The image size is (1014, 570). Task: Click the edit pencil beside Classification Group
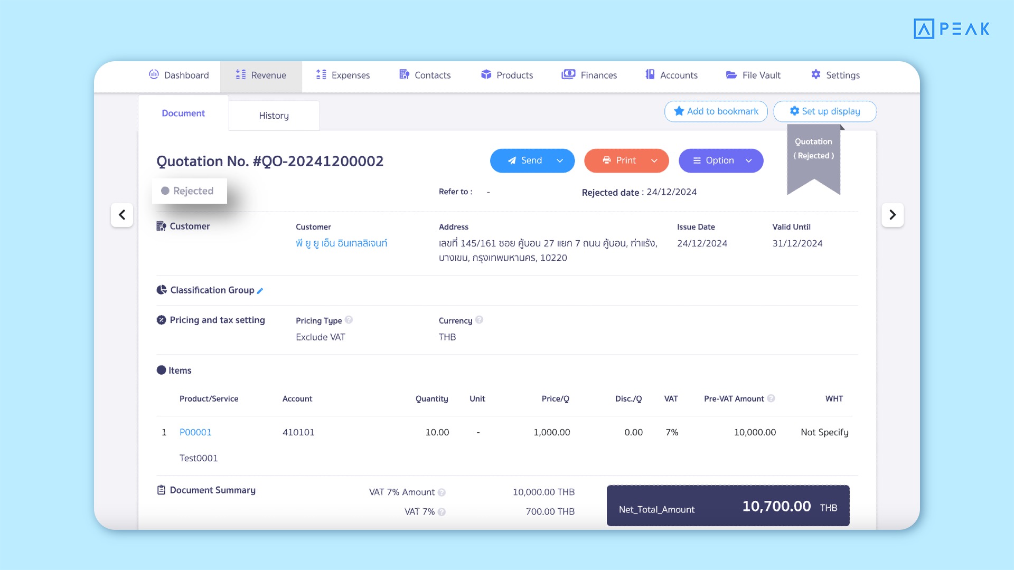(x=260, y=291)
